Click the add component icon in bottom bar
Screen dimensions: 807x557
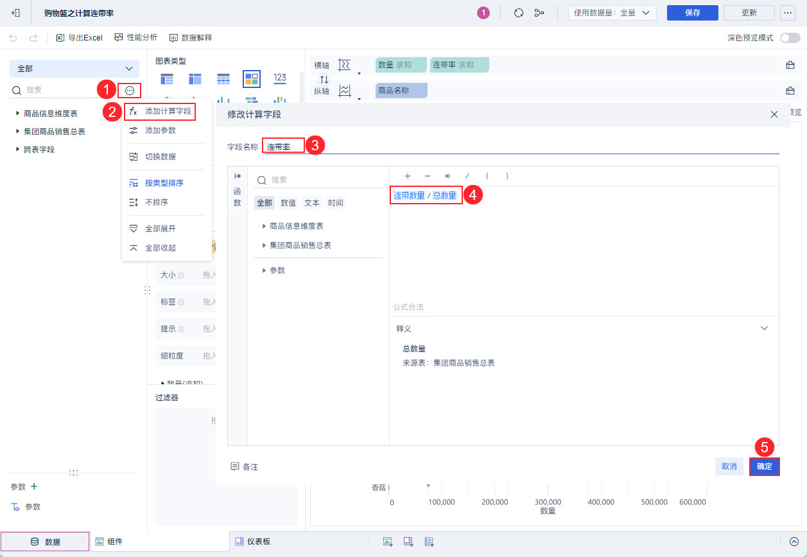(388, 542)
